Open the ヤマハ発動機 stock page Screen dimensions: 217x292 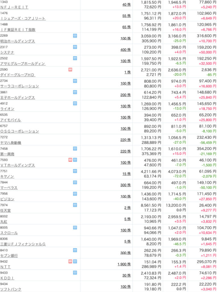point(11,143)
